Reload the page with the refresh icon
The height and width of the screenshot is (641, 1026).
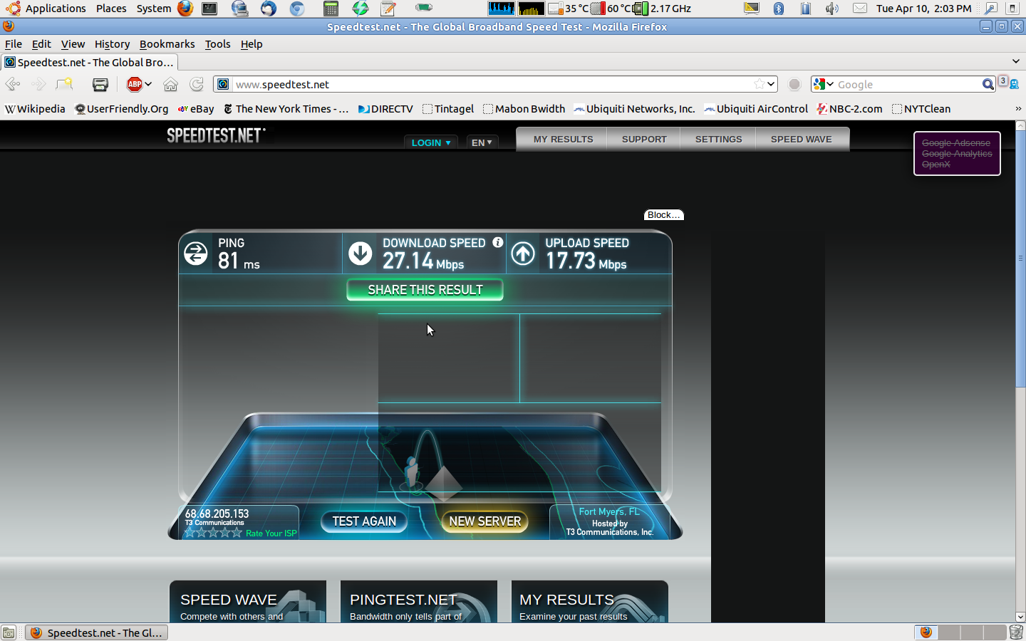click(x=197, y=84)
